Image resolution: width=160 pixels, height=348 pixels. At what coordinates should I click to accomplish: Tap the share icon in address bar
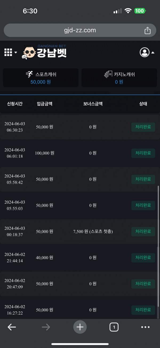(147, 31)
